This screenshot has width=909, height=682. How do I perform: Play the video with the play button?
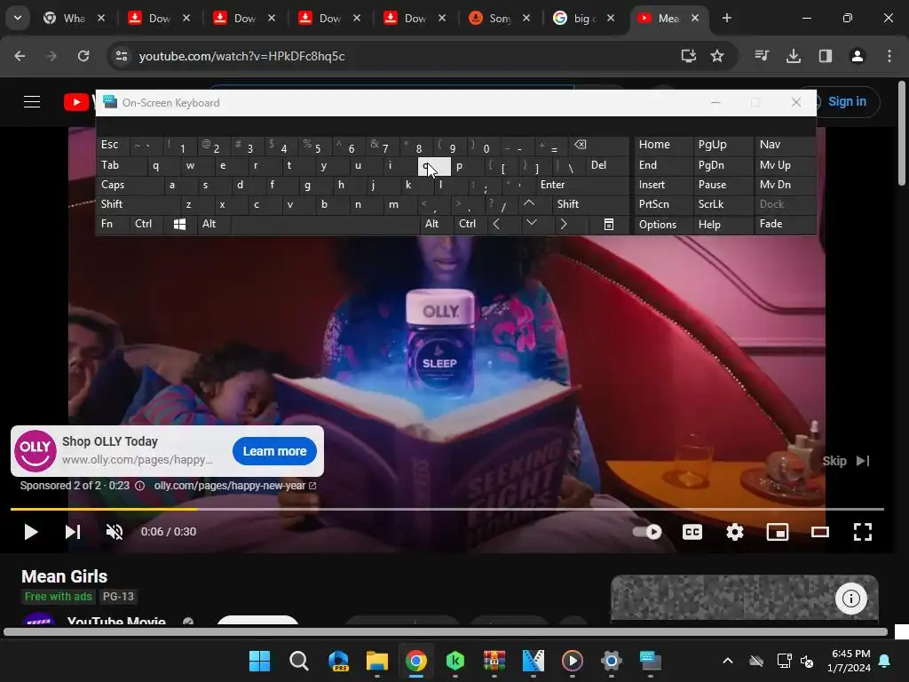click(x=30, y=532)
